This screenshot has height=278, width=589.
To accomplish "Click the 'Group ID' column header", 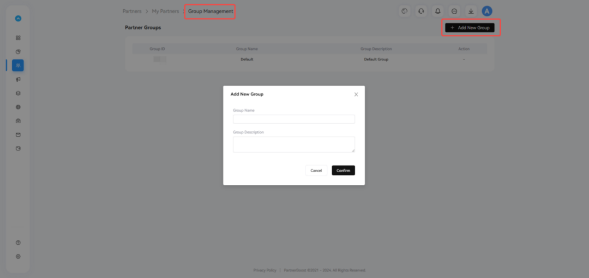I will [x=158, y=49].
